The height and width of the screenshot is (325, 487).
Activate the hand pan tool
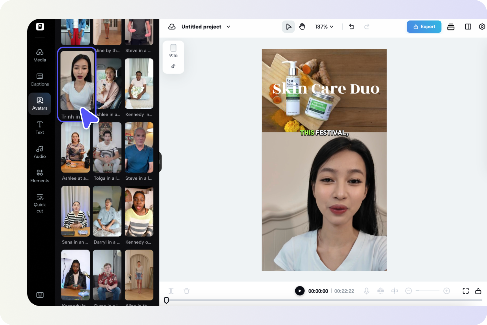302,27
